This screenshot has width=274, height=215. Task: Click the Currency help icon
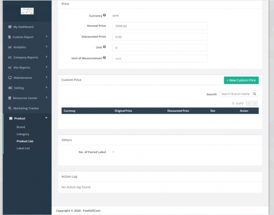tap(104, 15)
